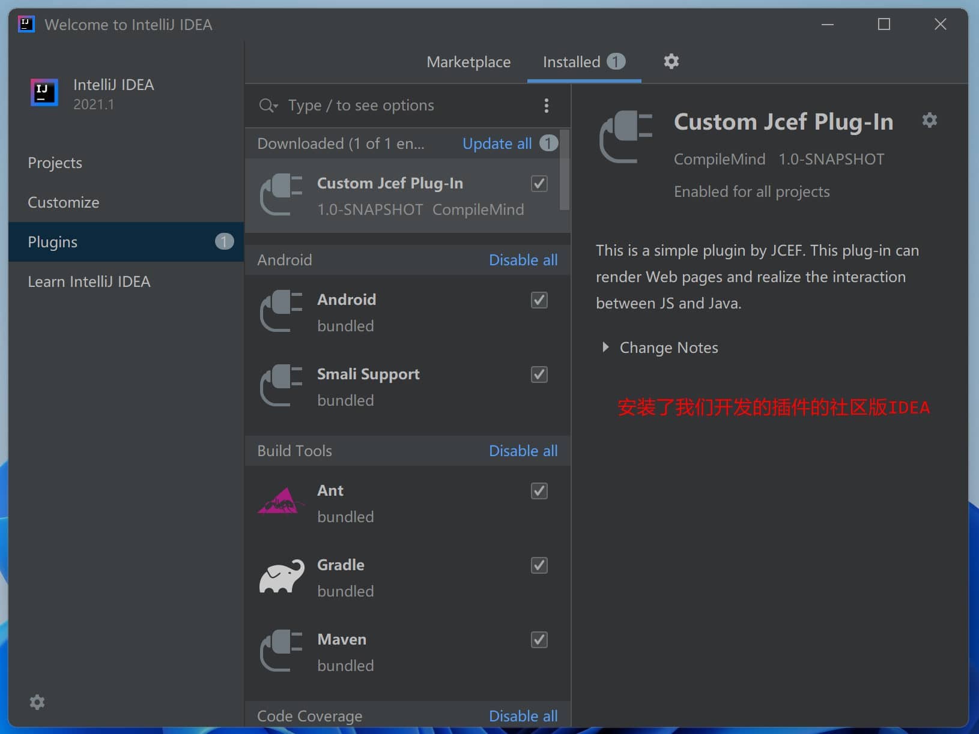Click the Android group header label
This screenshot has height=734, width=979.
[x=285, y=260]
